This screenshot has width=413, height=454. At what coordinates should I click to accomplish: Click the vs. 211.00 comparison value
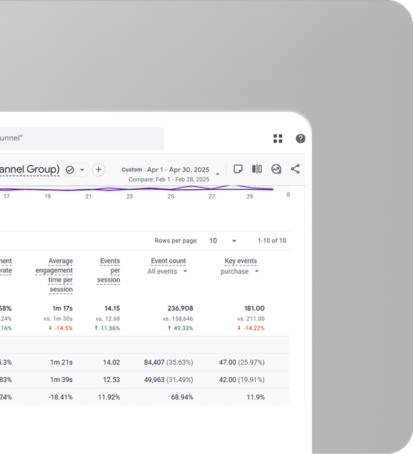[251, 319]
